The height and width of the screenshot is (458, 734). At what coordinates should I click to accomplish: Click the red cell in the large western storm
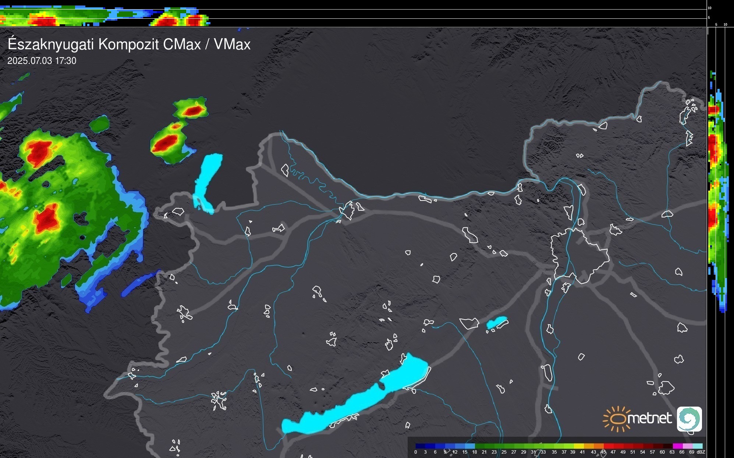click(46, 220)
